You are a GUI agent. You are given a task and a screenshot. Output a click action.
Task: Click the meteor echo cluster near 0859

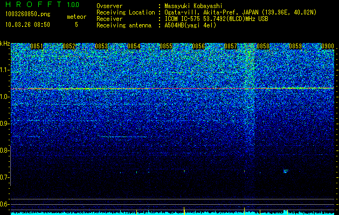tap(286, 171)
